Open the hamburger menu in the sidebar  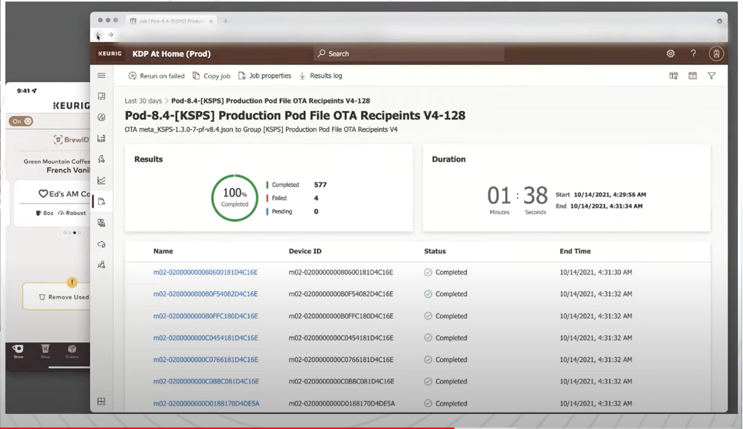point(102,75)
